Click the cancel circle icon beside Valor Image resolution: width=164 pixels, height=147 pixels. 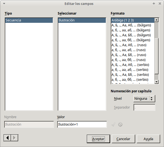tap(120, 124)
